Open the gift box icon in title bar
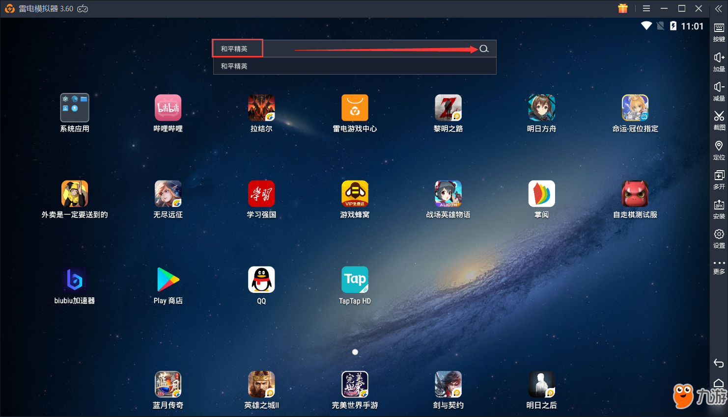 [x=623, y=8]
